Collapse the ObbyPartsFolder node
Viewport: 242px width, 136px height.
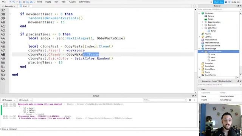(x=202, y=51)
